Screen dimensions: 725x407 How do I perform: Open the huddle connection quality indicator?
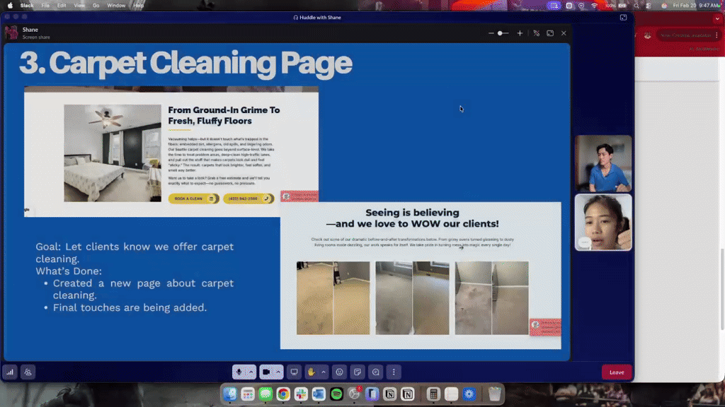pos(10,372)
